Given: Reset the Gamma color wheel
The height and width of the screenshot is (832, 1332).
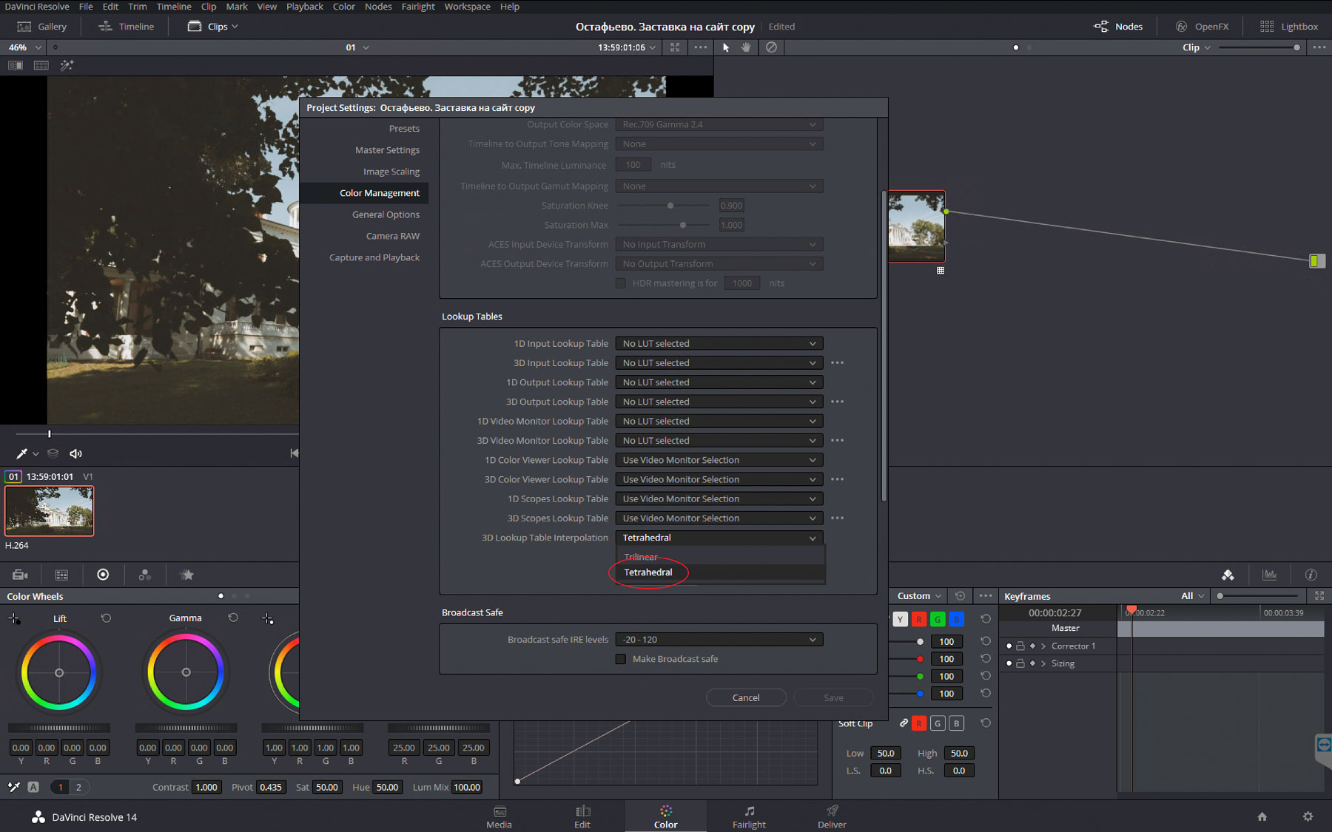Looking at the screenshot, I should pyautogui.click(x=233, y=618).
